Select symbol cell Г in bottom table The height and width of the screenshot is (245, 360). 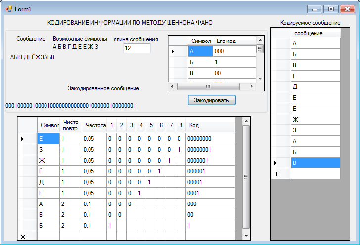(48, 193)
